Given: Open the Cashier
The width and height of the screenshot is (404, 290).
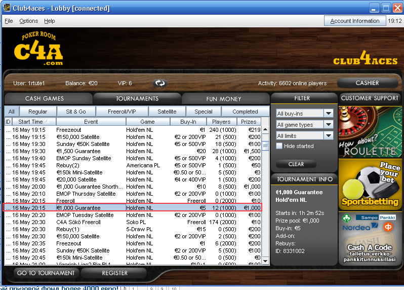Looking at the screenshot, I should point(367,83).
